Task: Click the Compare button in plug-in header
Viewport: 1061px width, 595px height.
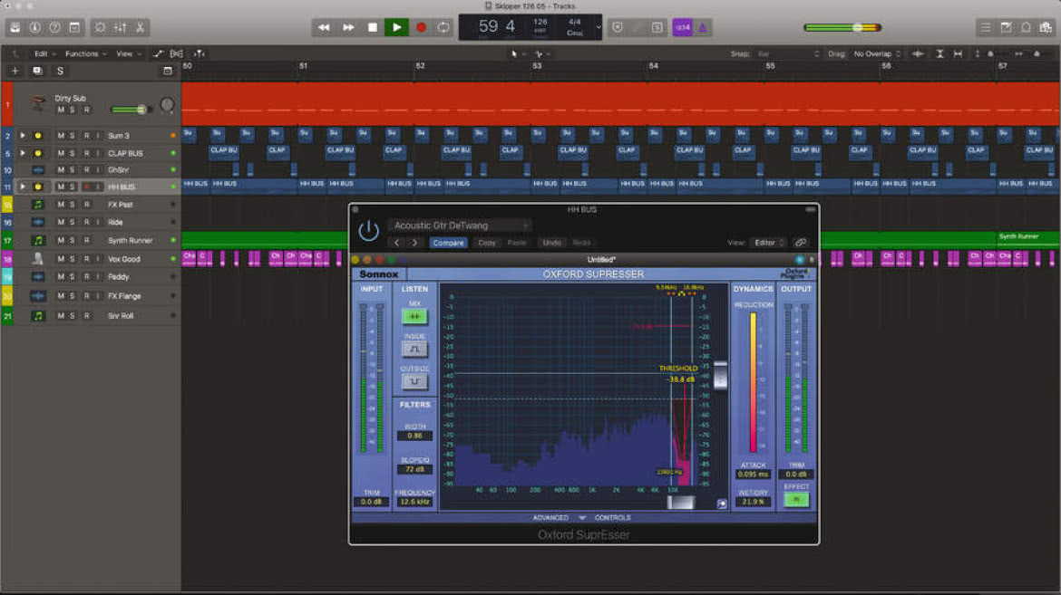Action: pos(448,243)
